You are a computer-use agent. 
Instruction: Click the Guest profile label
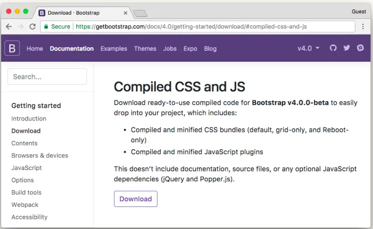coord(359,11)
